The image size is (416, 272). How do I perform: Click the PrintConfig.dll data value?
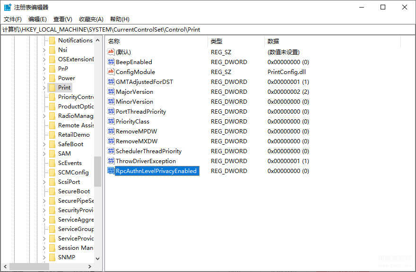click(x=286, y=72)
